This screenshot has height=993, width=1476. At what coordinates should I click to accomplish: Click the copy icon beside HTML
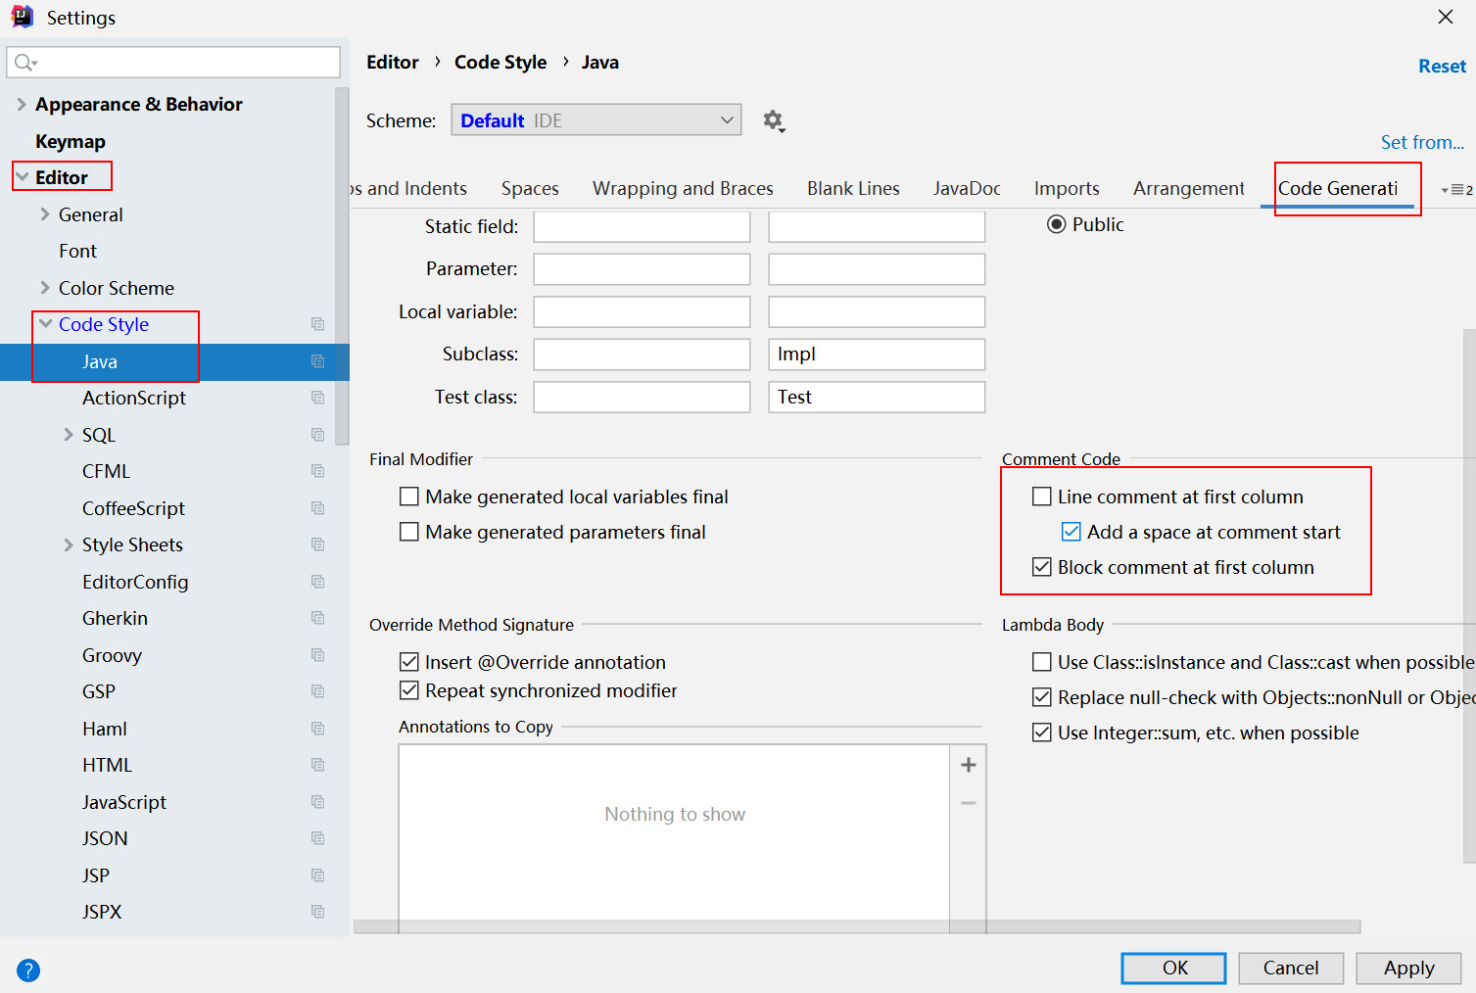click(x=318, y=765)
